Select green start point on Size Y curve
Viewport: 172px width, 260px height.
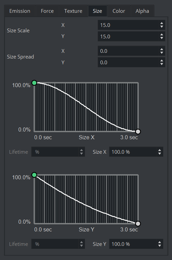click(34, 175)
